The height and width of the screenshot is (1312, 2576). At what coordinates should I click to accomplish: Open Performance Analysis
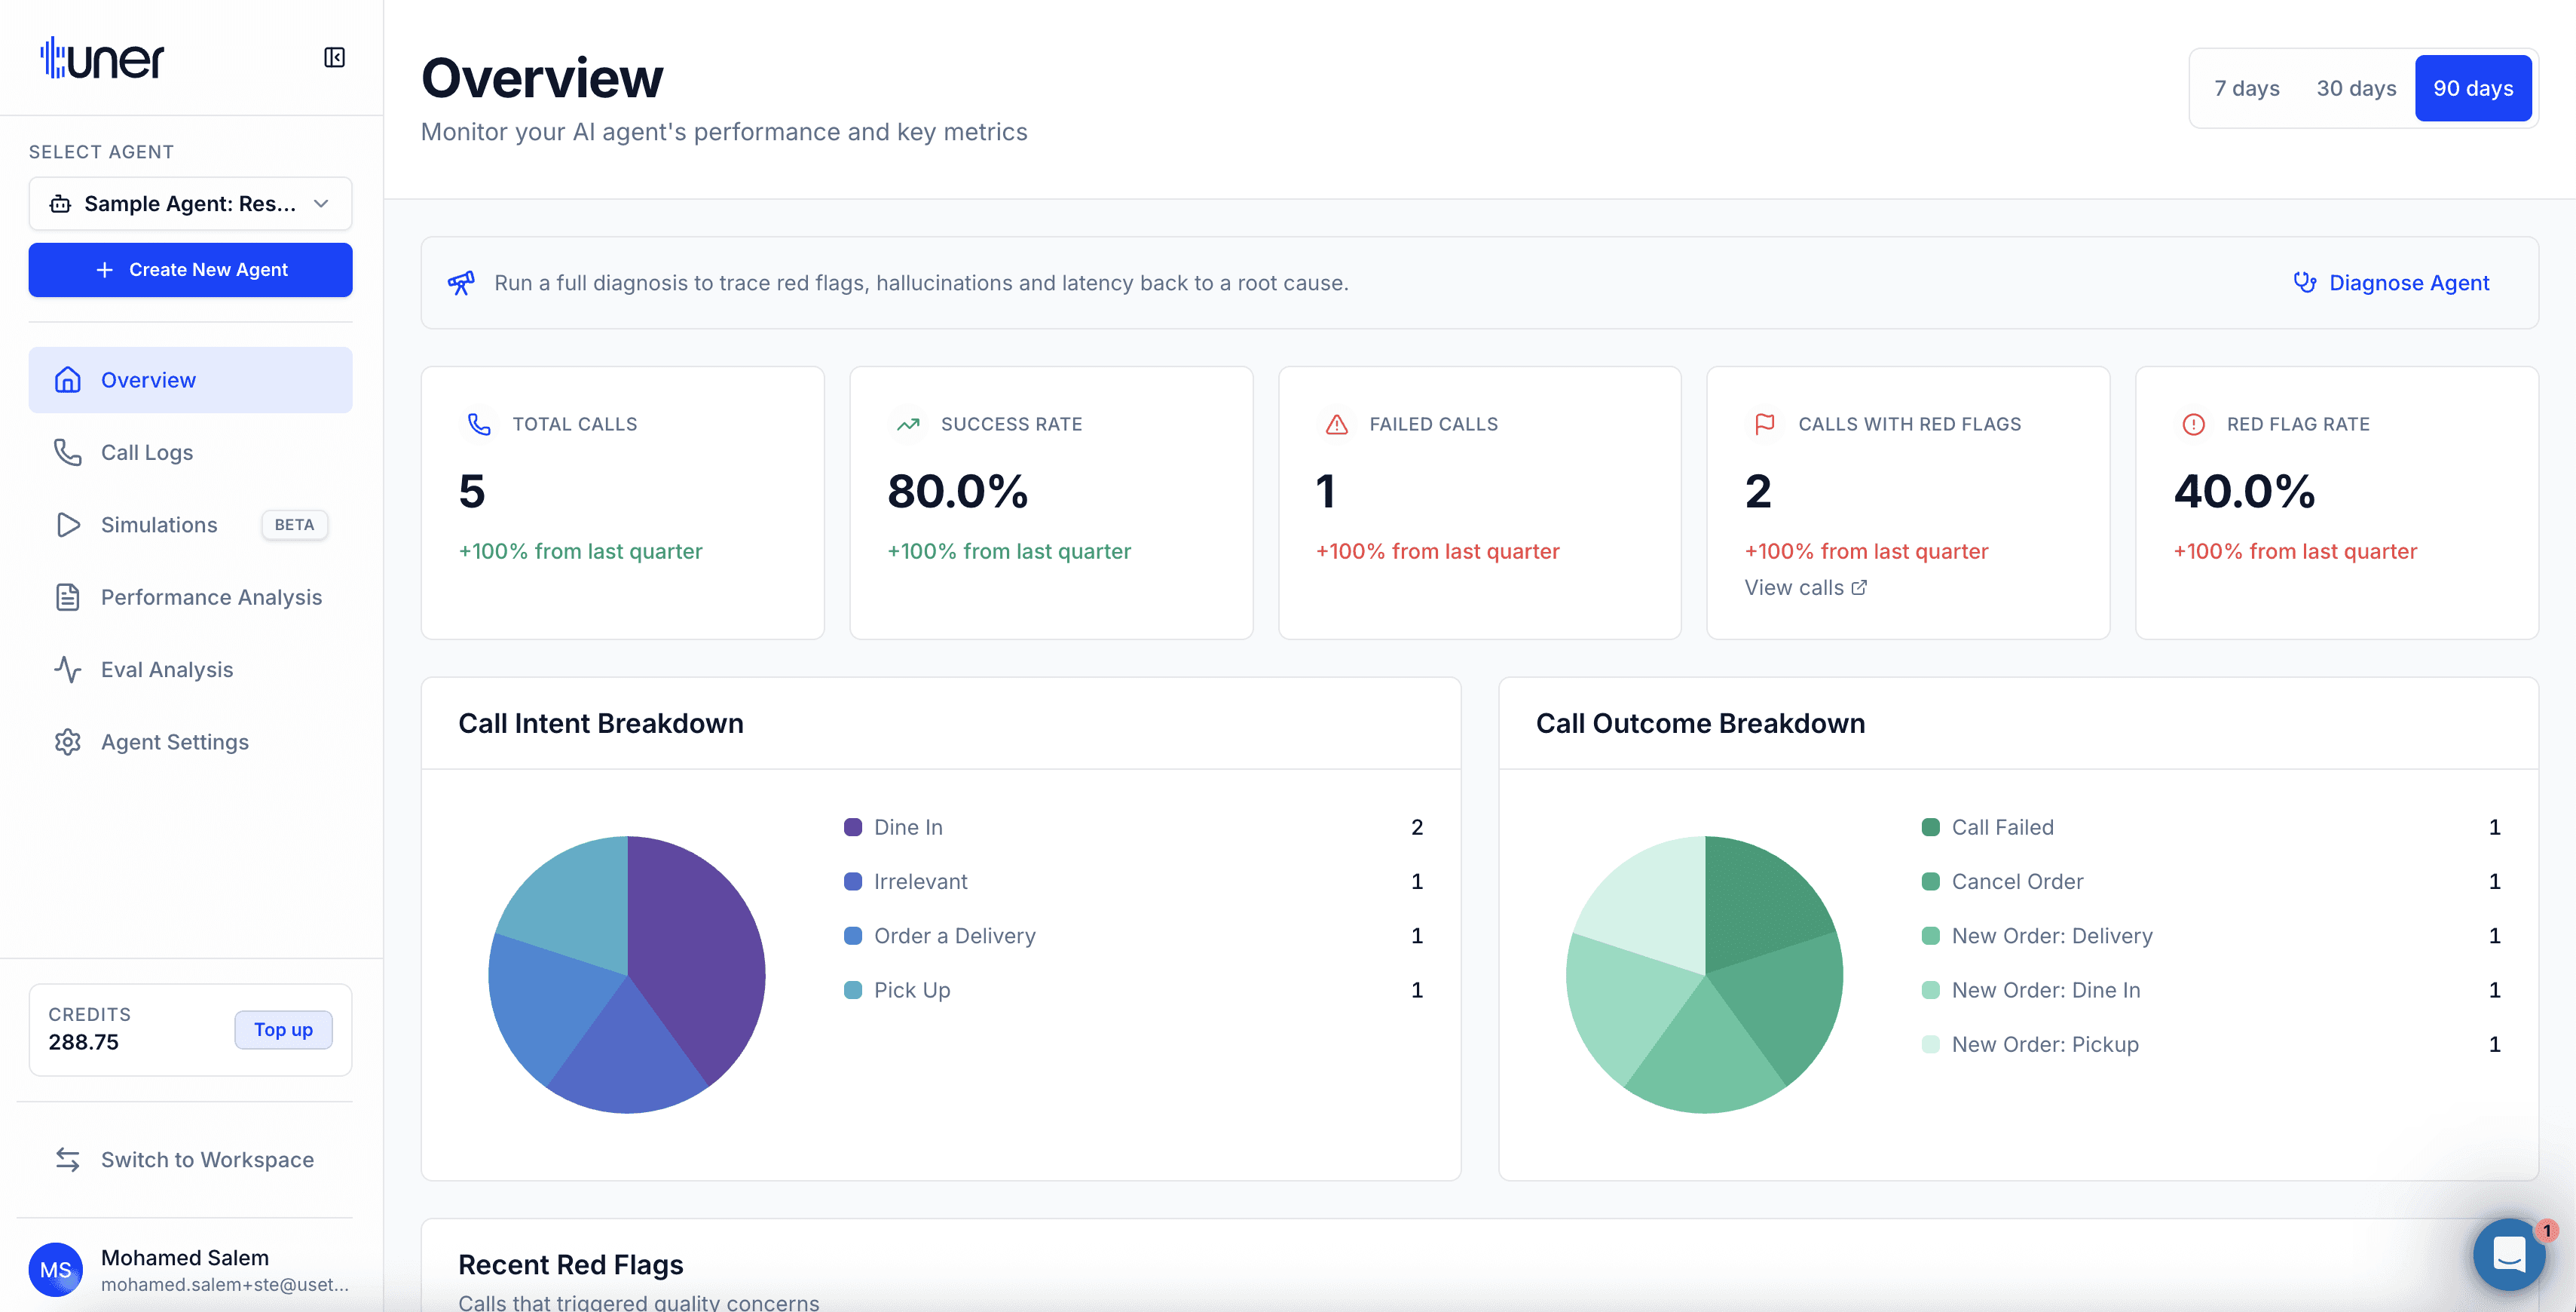pyautogui.click(x=190, y=597)
